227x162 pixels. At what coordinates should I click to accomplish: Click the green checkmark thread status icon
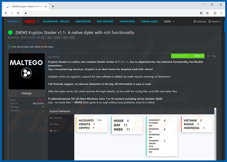(x=10, y=32)
